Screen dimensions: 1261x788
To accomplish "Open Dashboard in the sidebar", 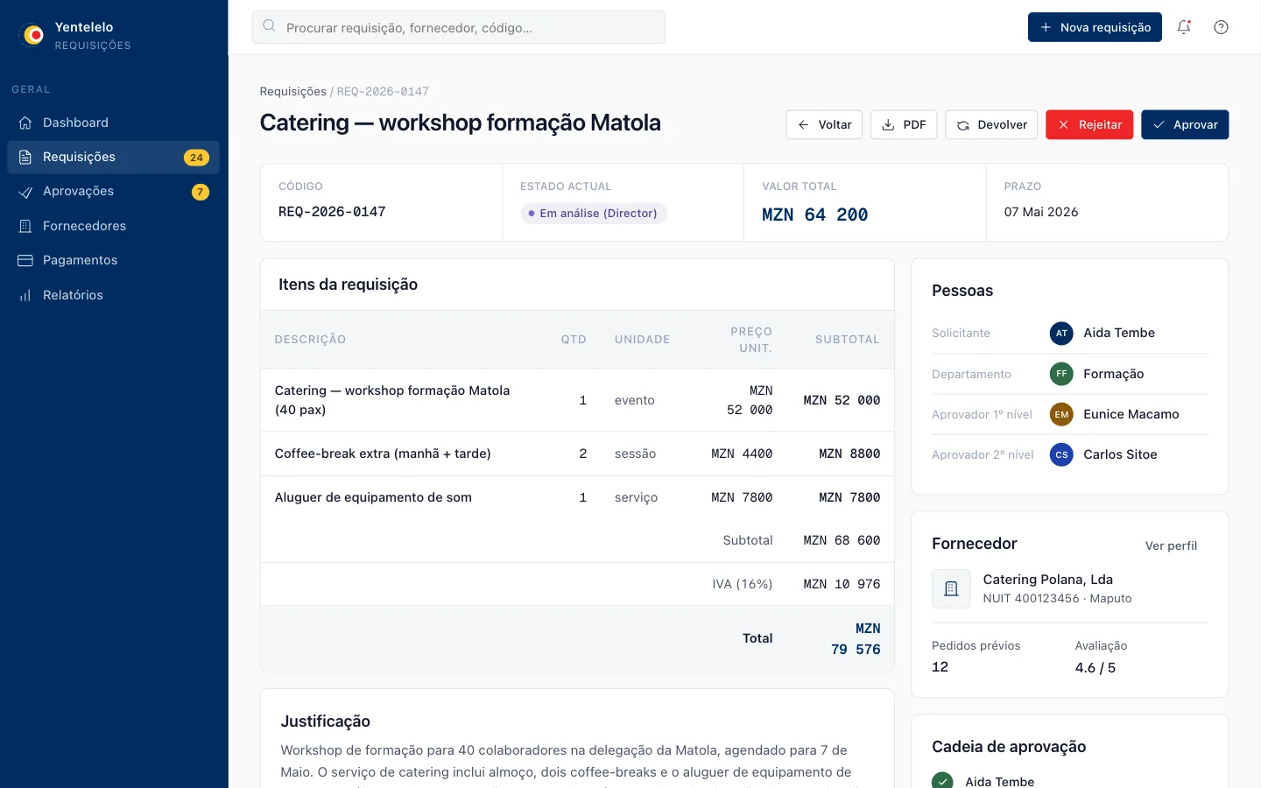I will point(114,123).
